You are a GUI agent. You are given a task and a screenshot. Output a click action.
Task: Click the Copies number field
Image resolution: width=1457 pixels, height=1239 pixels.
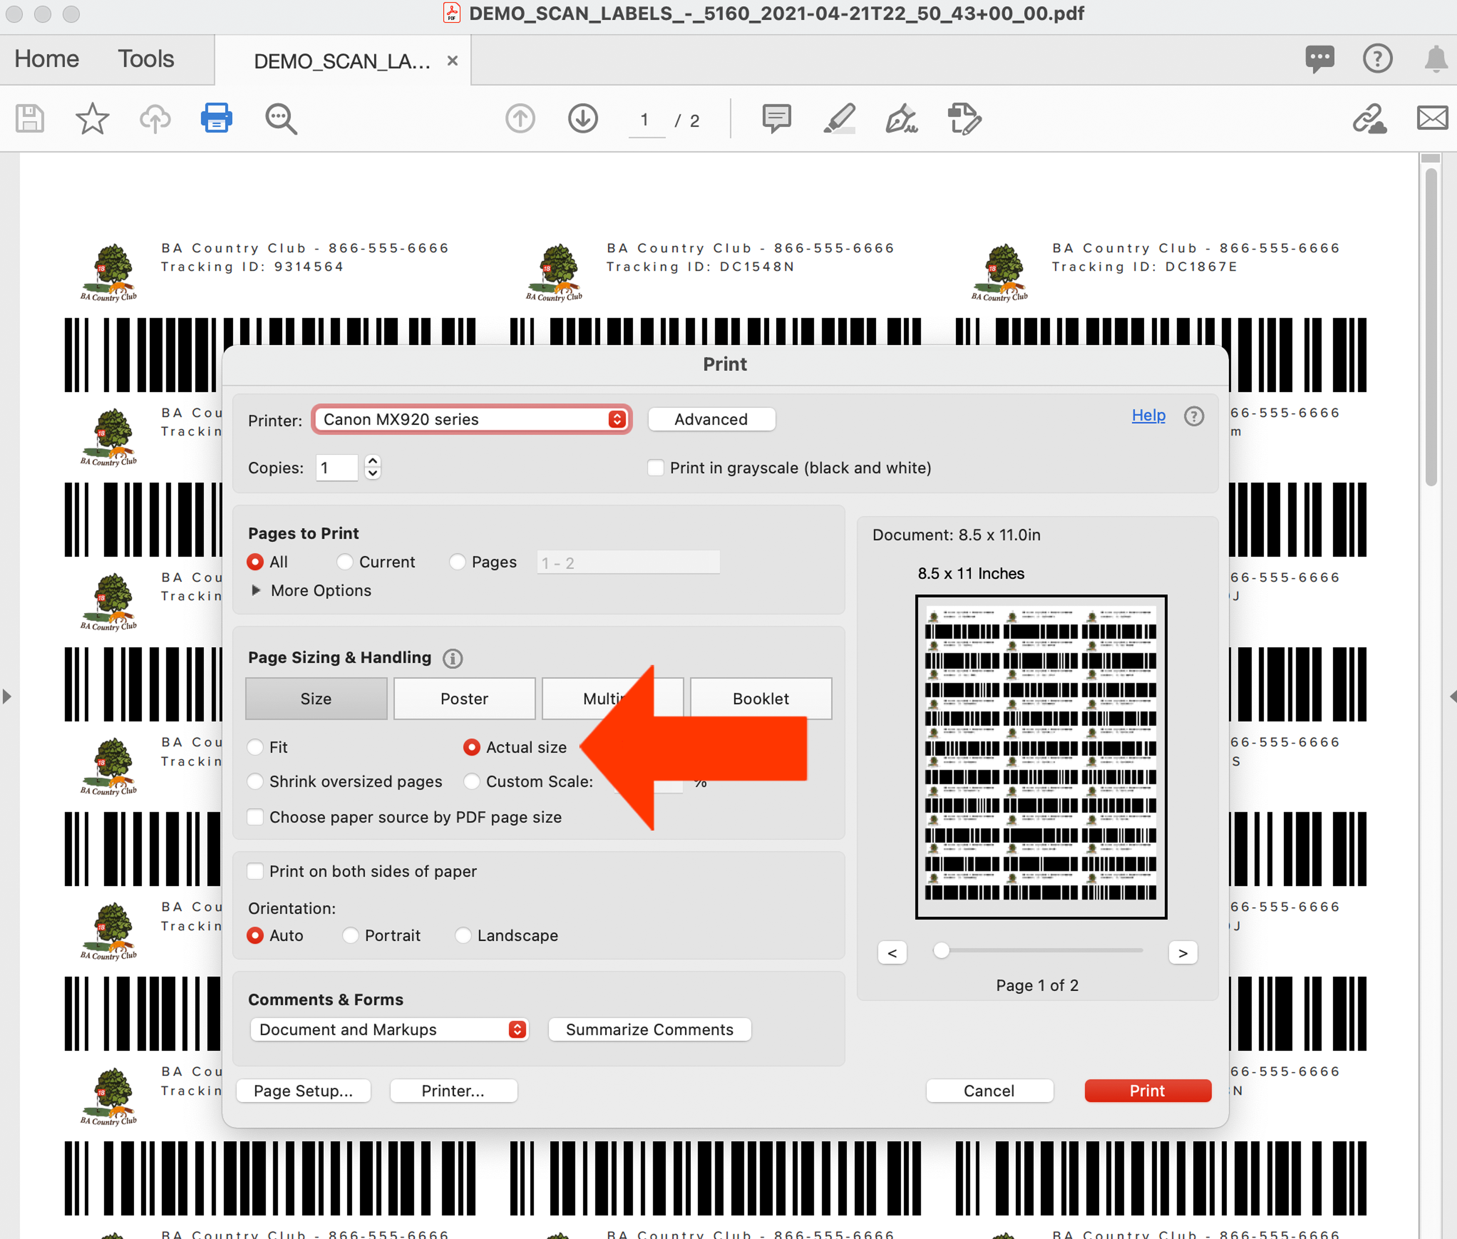[336, 468]
